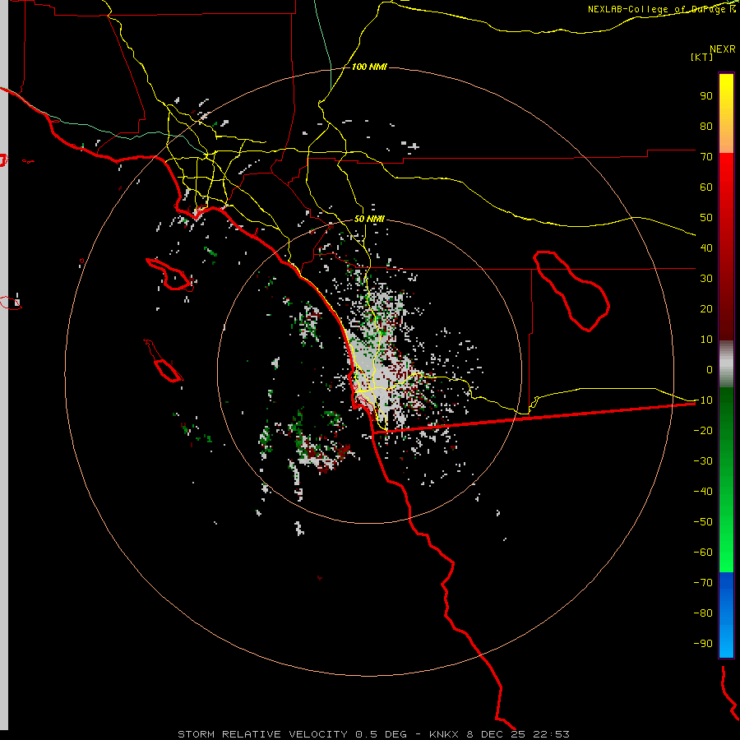
Task: Click the -90 knot scale label
Action: pyautogui.click(x=703, y=643)
